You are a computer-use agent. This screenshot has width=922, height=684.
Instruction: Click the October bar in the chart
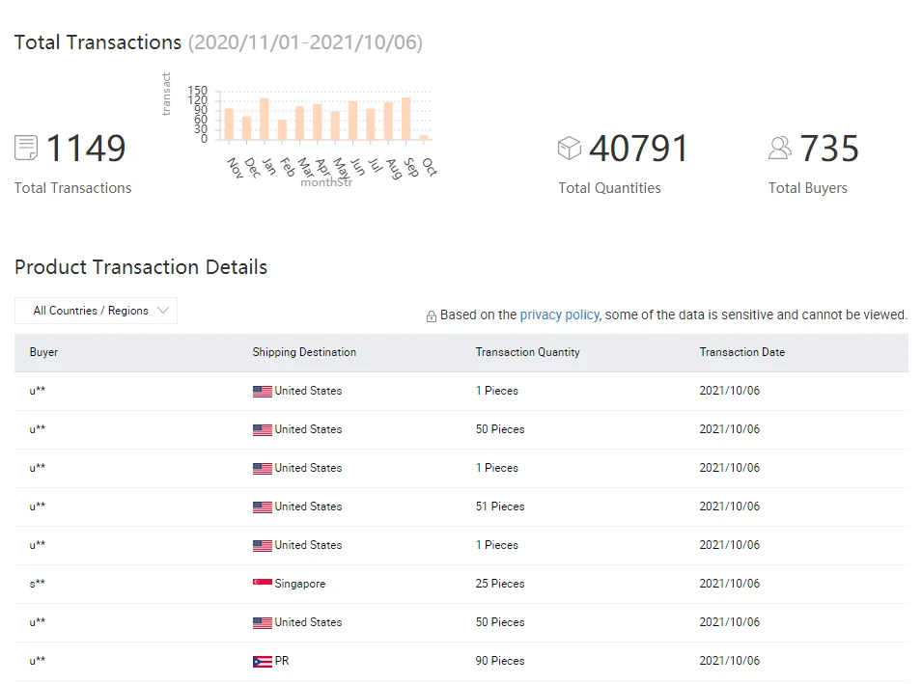pyautogui.click(x=423, y=137)
